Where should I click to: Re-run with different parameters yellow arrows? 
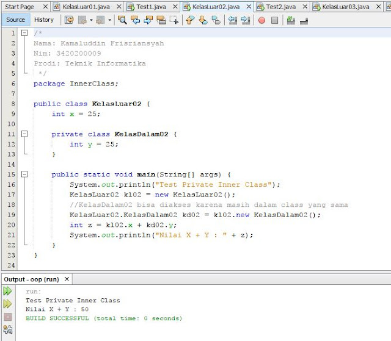[7, 304]
